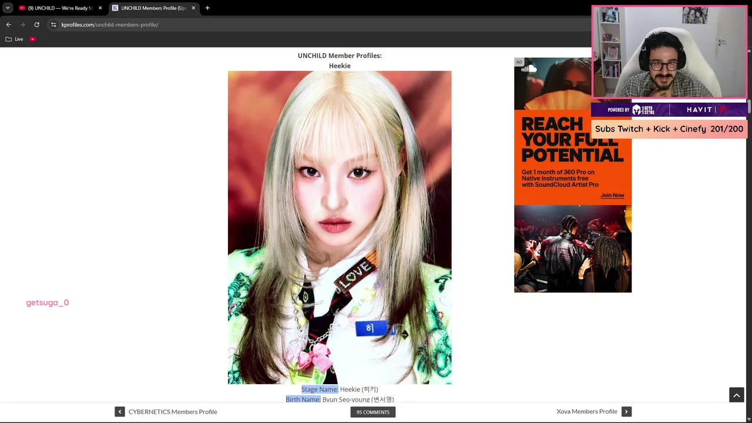Open the Live bookmarks folder
This screenshot has width=752, height=423.
point(14,39)
